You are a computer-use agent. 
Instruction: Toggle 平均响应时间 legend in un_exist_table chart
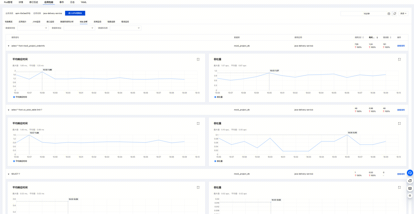[20, 161]
